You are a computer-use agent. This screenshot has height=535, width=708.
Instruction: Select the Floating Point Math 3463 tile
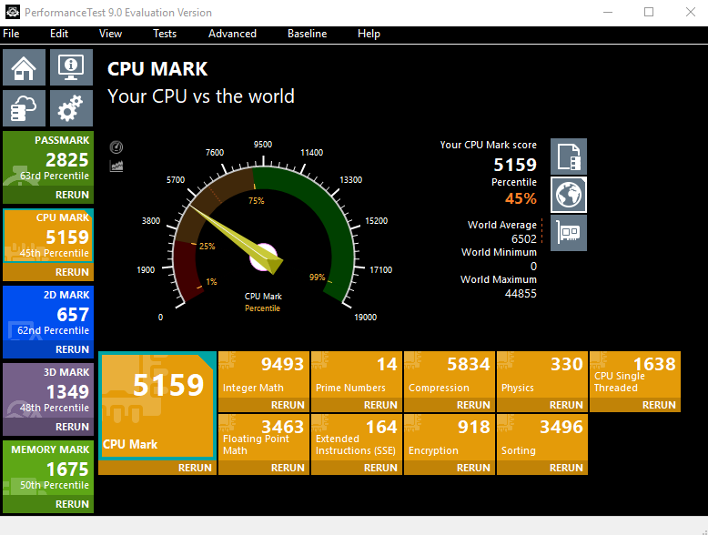[x=264, y=438]
